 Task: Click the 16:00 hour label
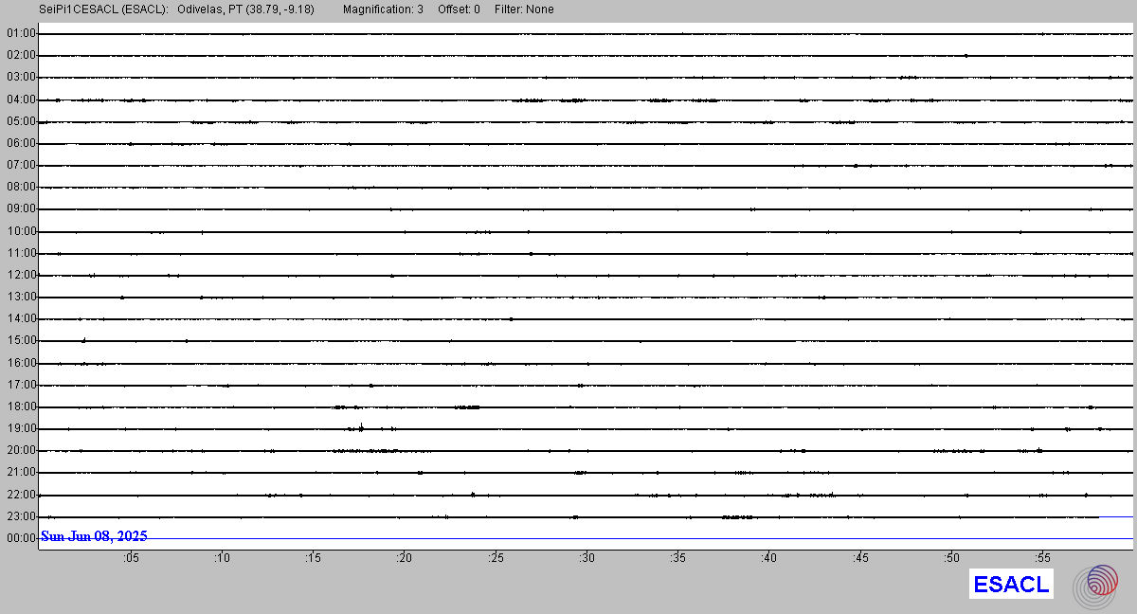pyautogui.click(x=21, y=363)
